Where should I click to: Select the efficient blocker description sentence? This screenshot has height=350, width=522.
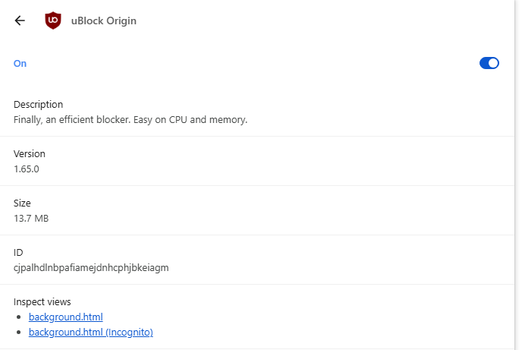(130, 119)
